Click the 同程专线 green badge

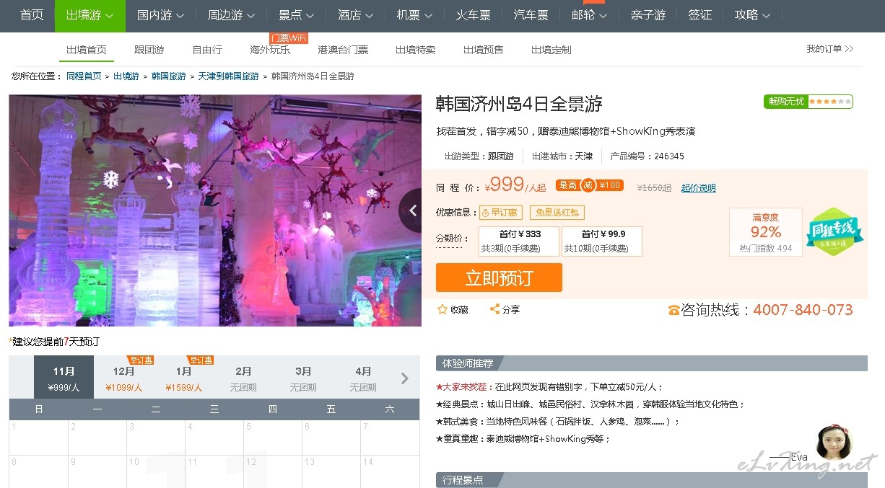coord(834,231)
